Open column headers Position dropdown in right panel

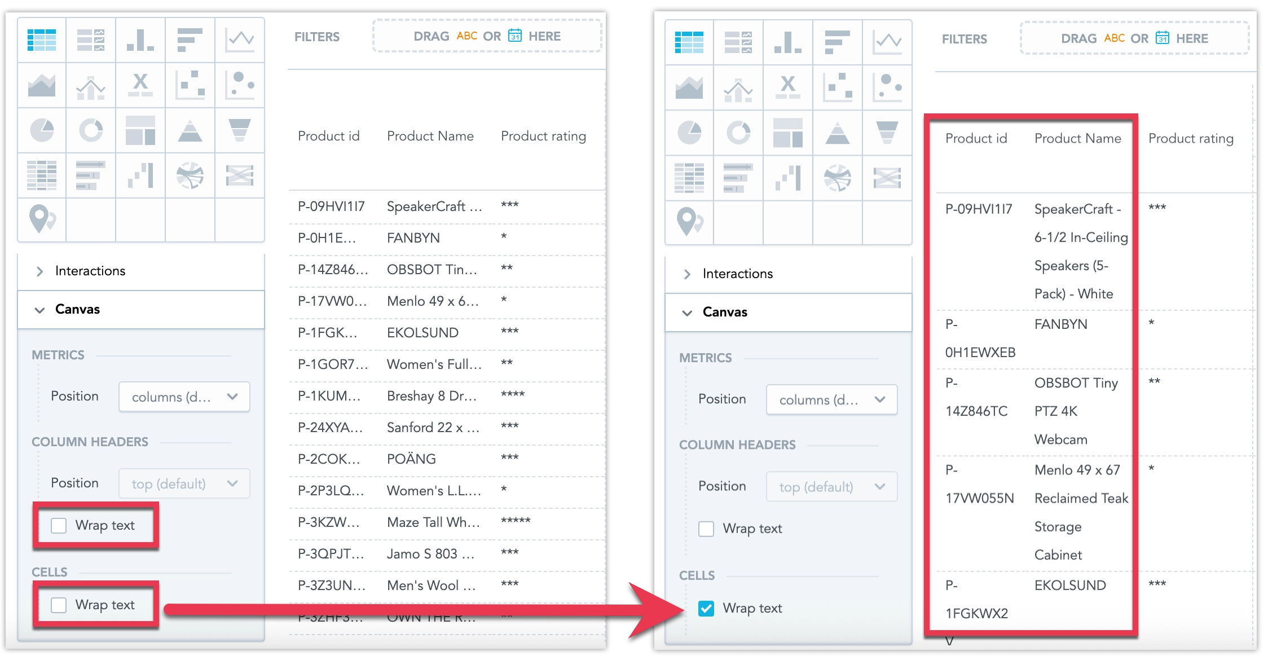[831, 486]
